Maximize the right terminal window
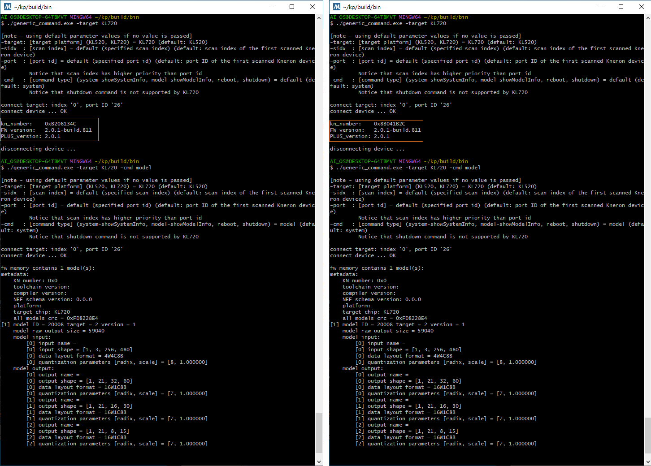The width and height of the screenshot is (651, 466). pos(621,7)
